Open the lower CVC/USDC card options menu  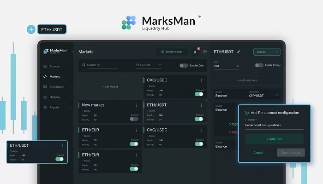[202, 130]
